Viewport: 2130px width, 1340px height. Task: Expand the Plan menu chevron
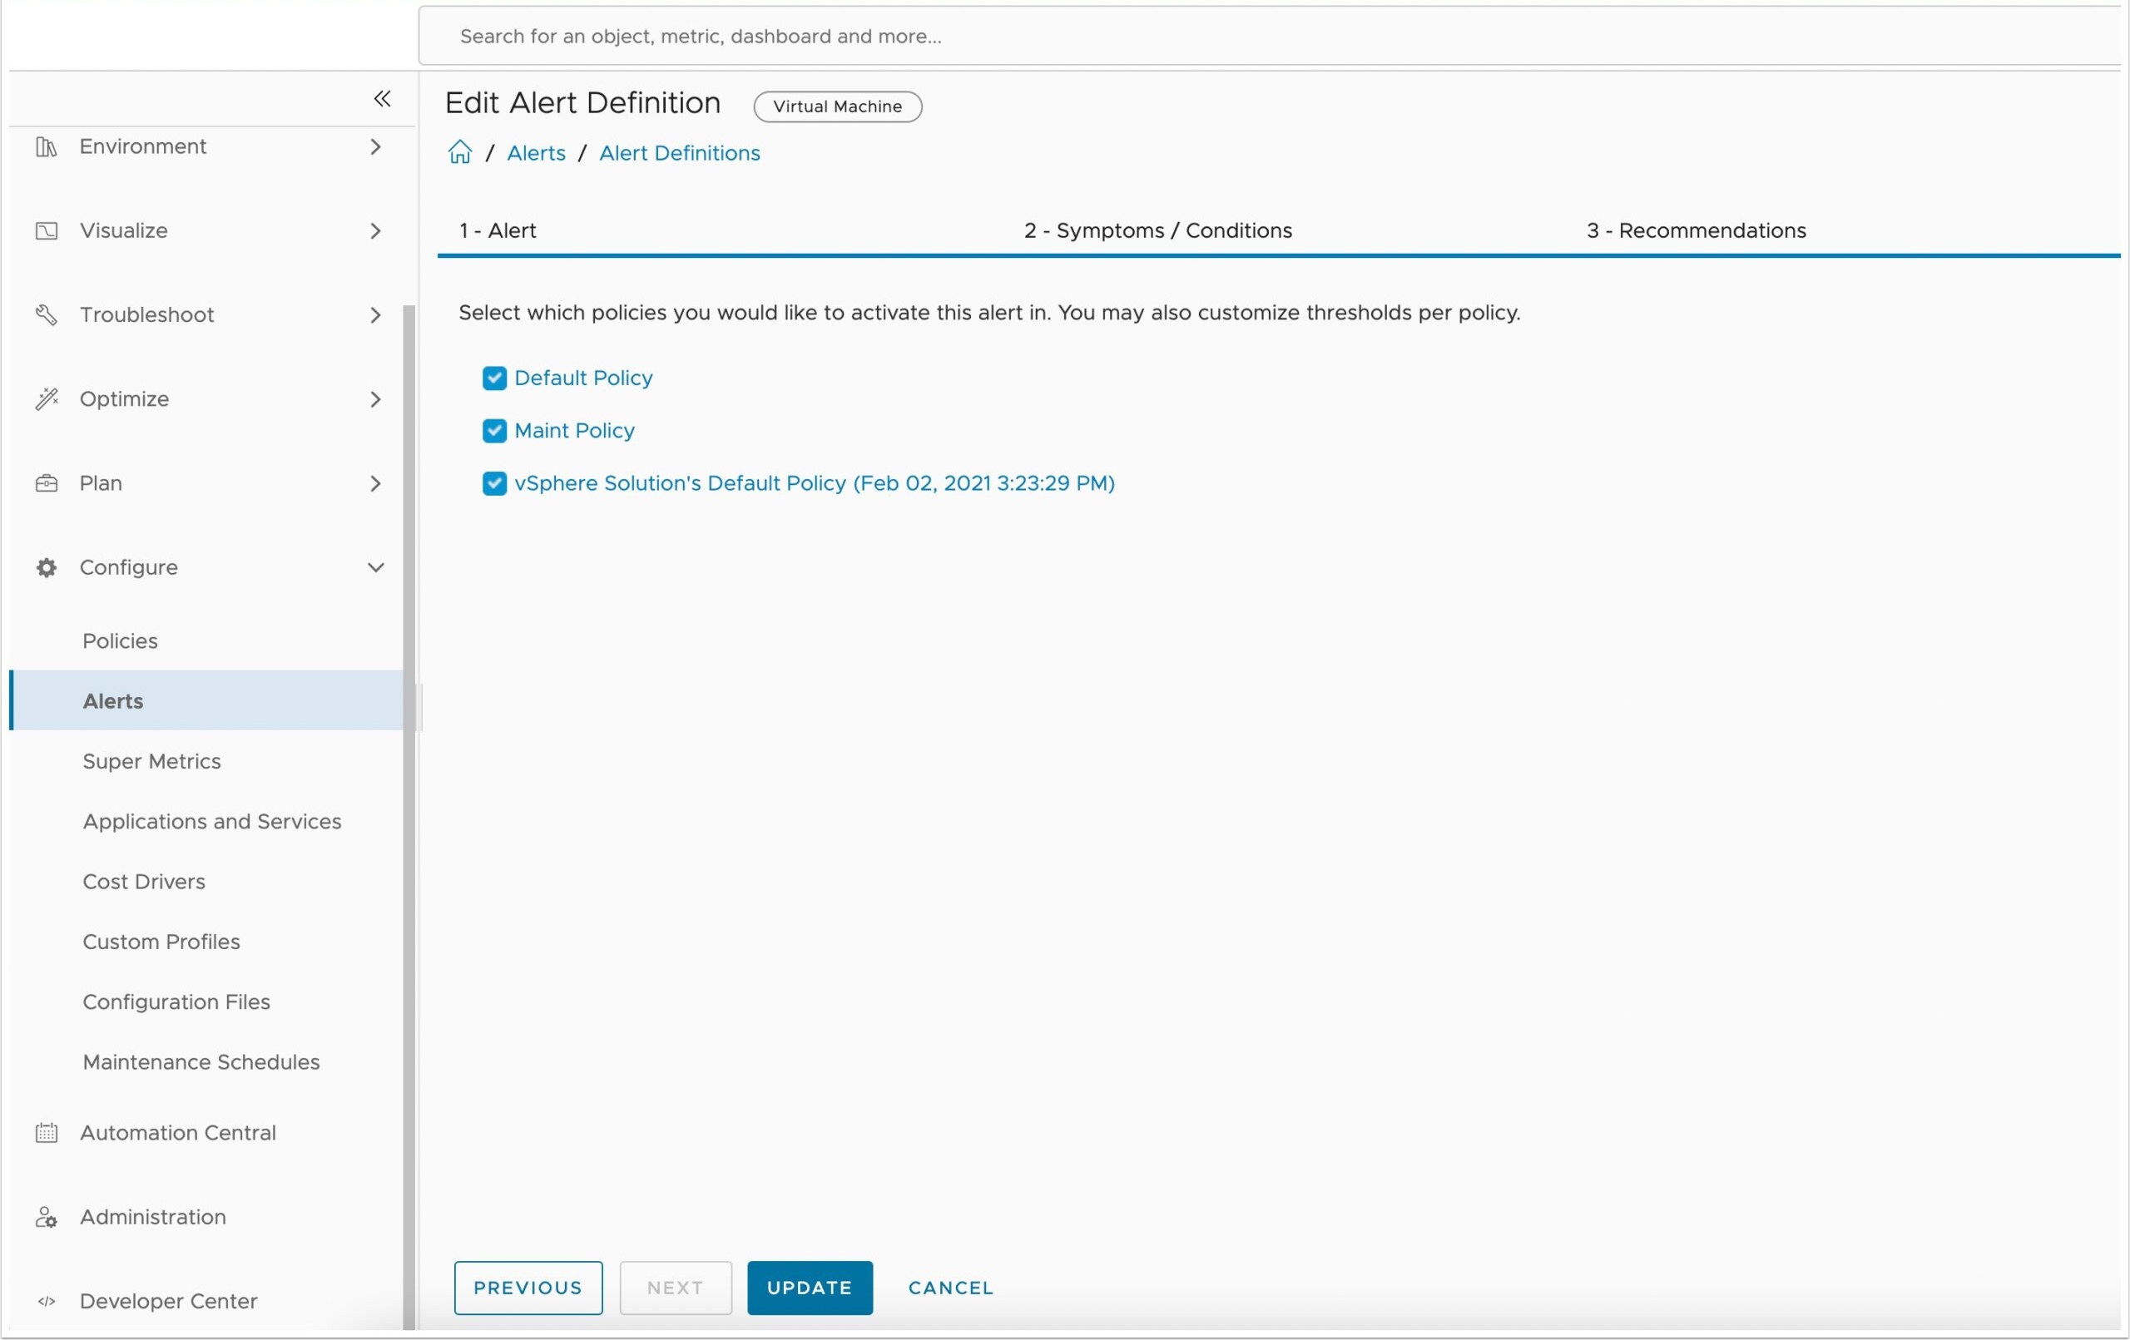(x=376, y=483)
